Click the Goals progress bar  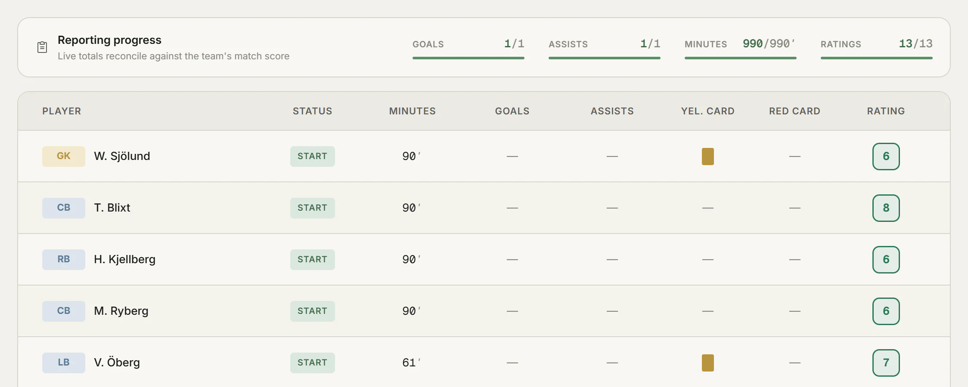pyautogui.click(x=468, y=58)
